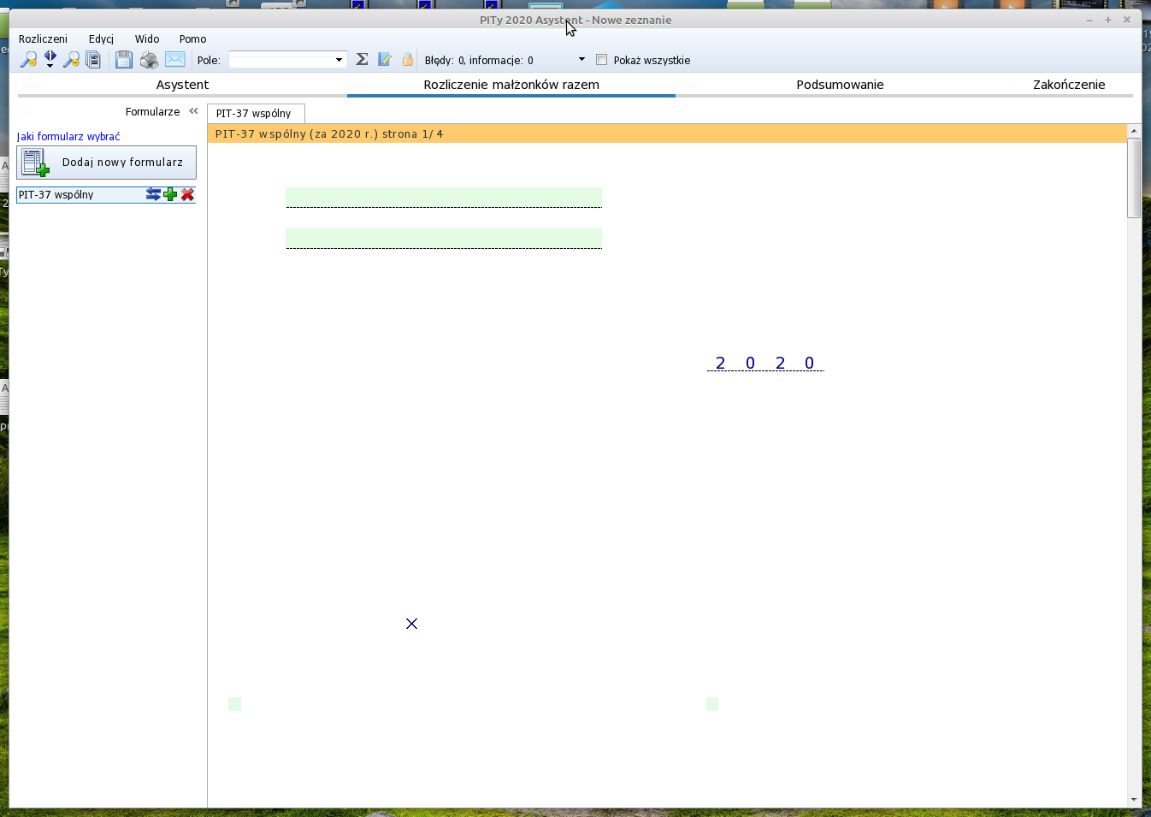Click blue swap arrows beside PIT-37 wspólny

pyautogui.click(x=153, y=195)
